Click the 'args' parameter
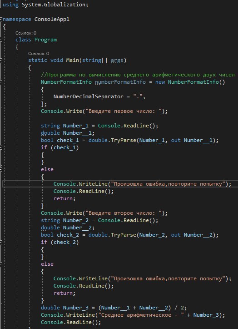 coord(117,60)
